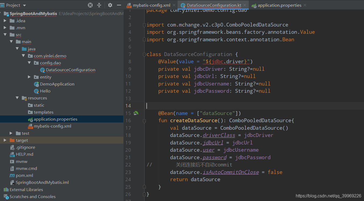The height and width of the screenshot is (201, 364).
Task: Expand the entity package
Action: pyautogui.click(x=30, y=77)
